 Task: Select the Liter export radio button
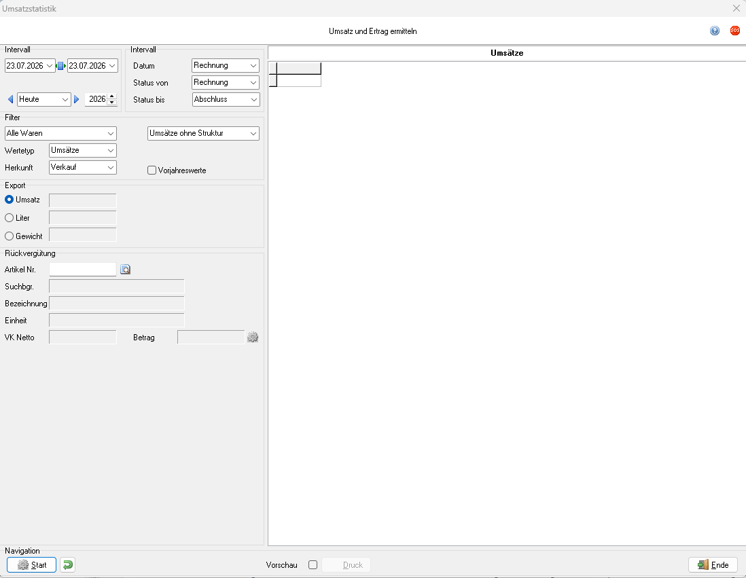pyautogui.click(x=9, y=218)
